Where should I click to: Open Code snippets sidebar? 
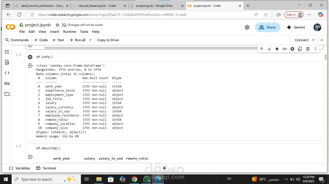(x=7, y=73)
